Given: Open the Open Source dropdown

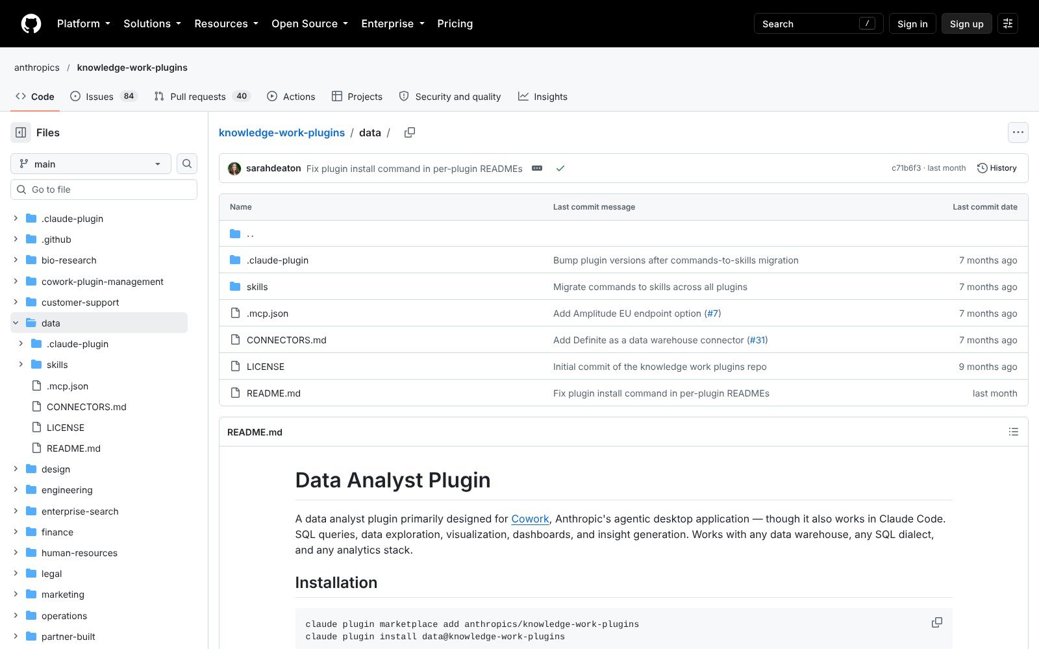Looking at the screenshot, I should (310, 23).
